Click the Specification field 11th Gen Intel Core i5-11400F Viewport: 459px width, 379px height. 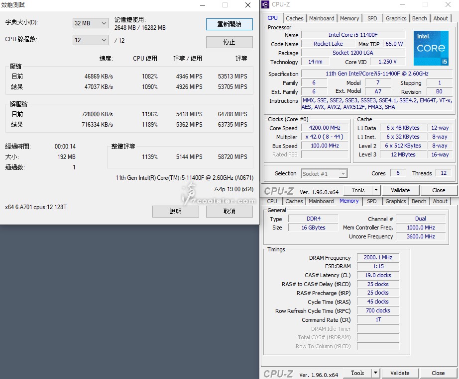(377, 74)
